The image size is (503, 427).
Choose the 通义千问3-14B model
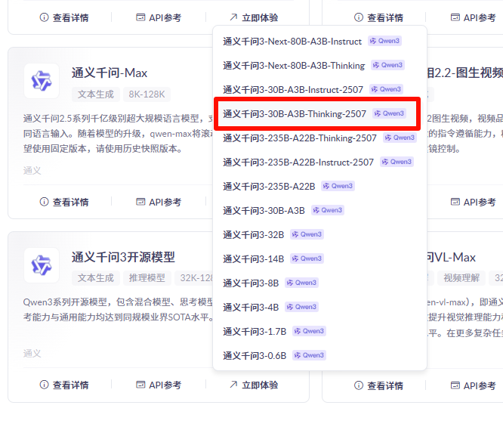click(319, 258)
